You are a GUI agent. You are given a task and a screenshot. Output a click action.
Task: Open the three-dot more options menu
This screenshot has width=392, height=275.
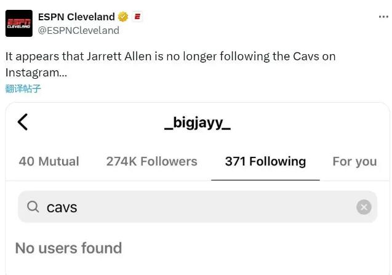[x=383, y=17]
